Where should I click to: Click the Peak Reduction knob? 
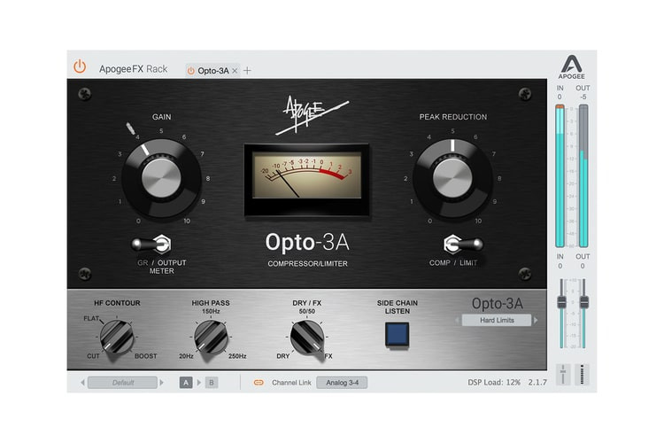pos(452,177)
